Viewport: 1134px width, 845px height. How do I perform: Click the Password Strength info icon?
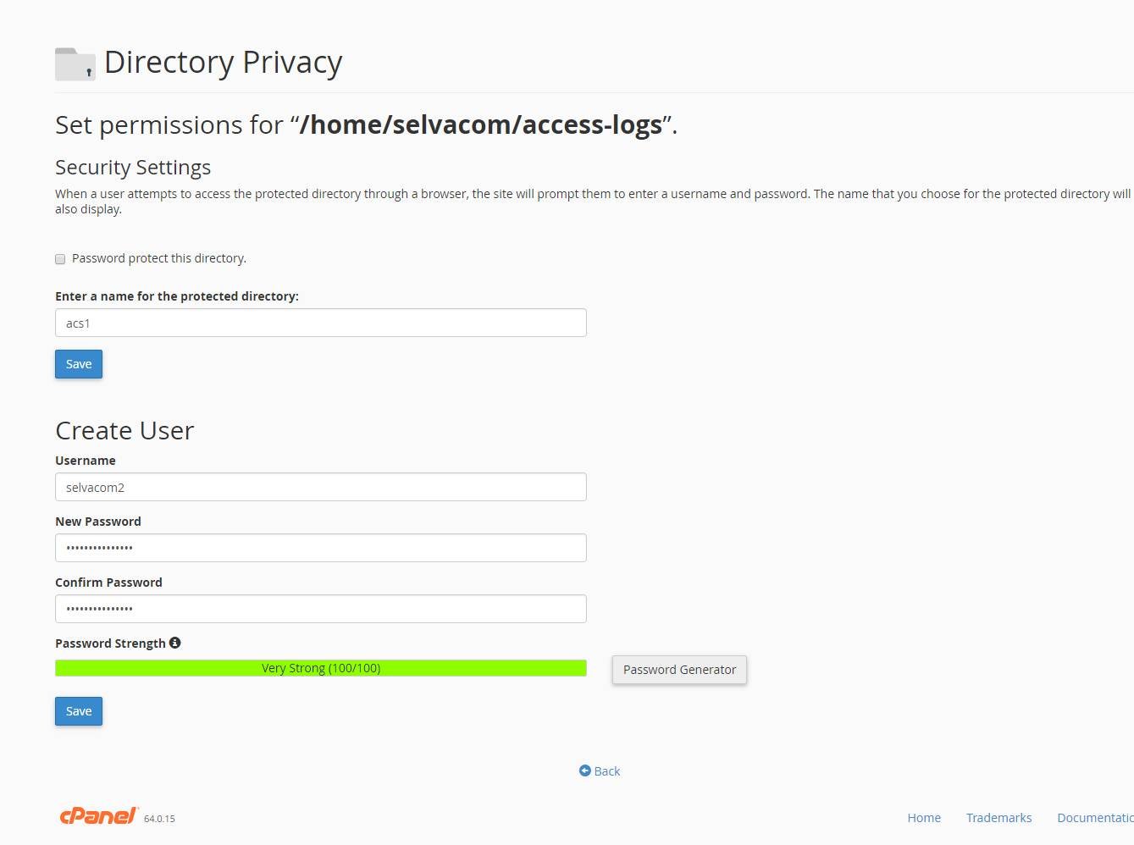point(174,643)
